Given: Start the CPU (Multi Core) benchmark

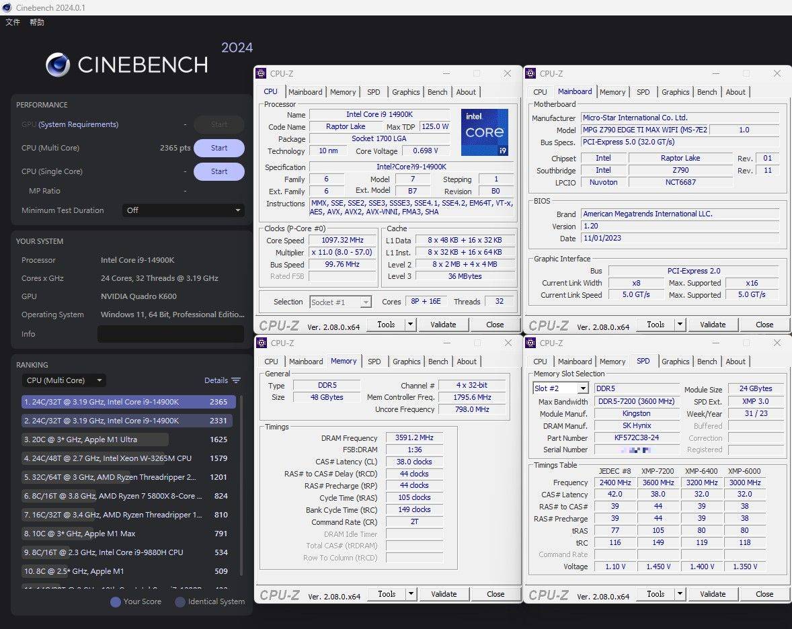Looking at the screenshot, I should coord(219,148).
